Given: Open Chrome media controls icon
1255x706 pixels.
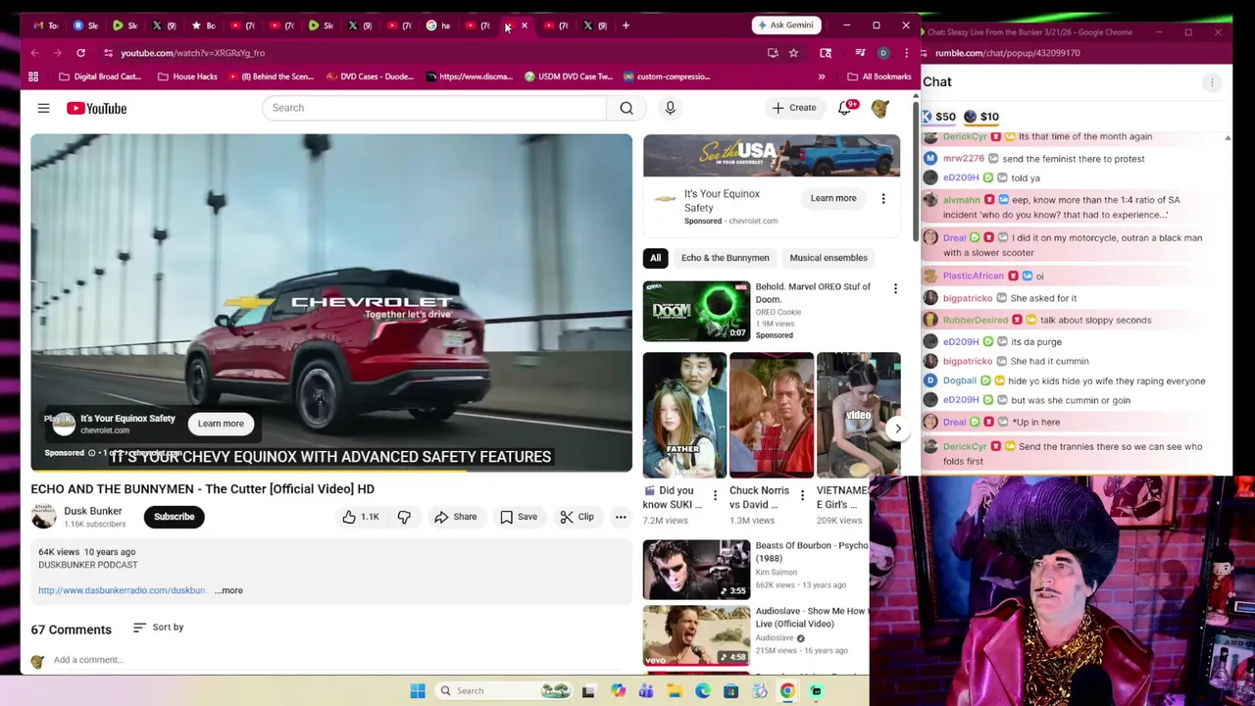Looking at the screenshot, I should (860, 53).
